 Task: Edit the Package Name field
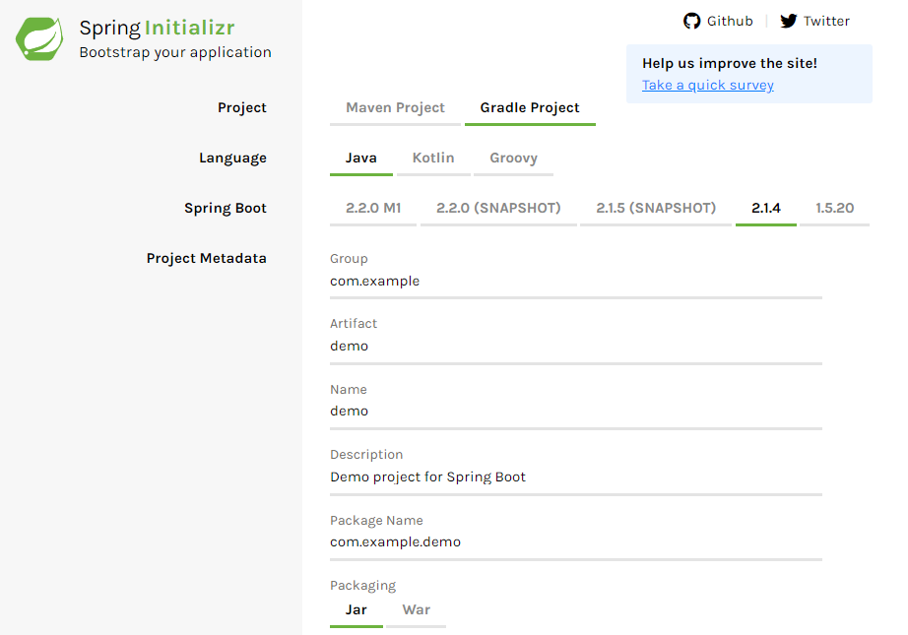pyautogui.click(x=575, y=542)
